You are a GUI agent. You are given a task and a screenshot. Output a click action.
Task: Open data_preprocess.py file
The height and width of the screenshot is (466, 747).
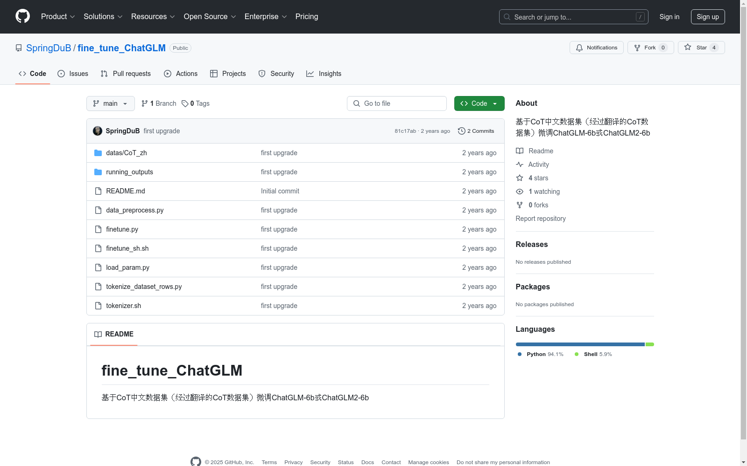pos(135,210)
